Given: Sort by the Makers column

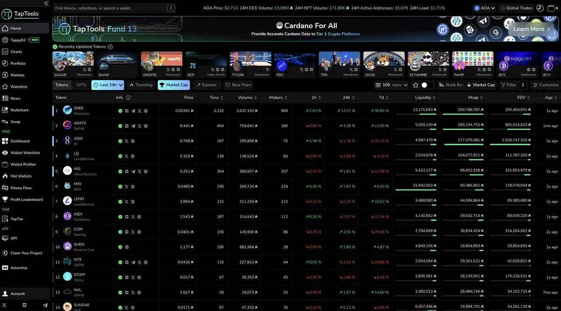Looking at the screenshot, I should tap(279, 98).
